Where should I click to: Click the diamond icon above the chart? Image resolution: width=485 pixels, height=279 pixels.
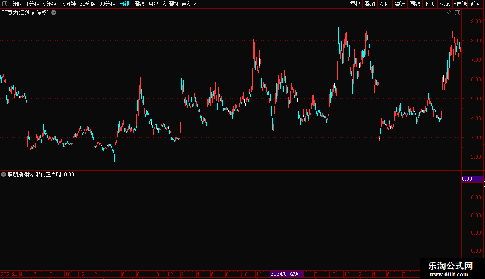pos(449,13)
